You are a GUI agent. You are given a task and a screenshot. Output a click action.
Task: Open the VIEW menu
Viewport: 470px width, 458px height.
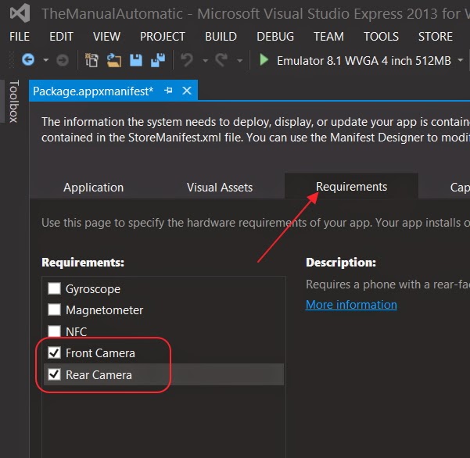tap(106, 37)
